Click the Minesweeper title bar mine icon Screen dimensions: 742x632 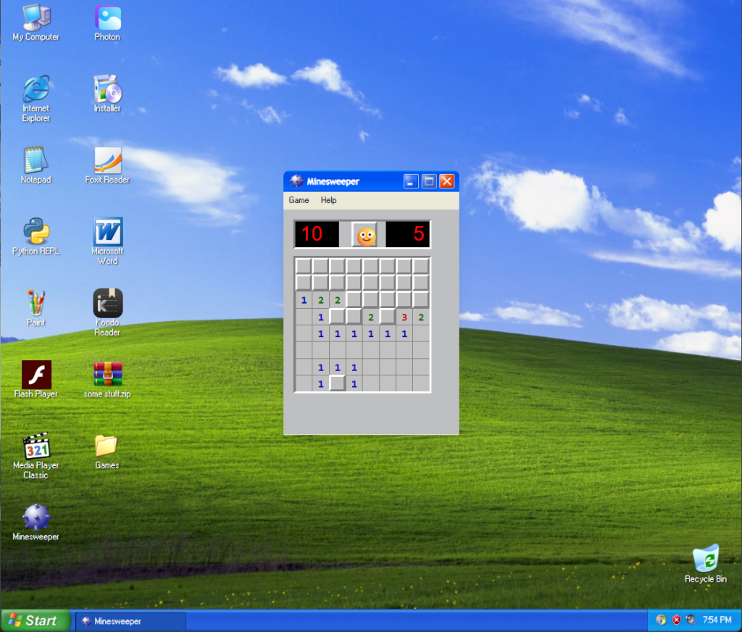point(296,181)
